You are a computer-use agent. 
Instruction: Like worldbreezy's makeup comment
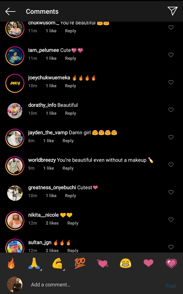pos(171,165)
